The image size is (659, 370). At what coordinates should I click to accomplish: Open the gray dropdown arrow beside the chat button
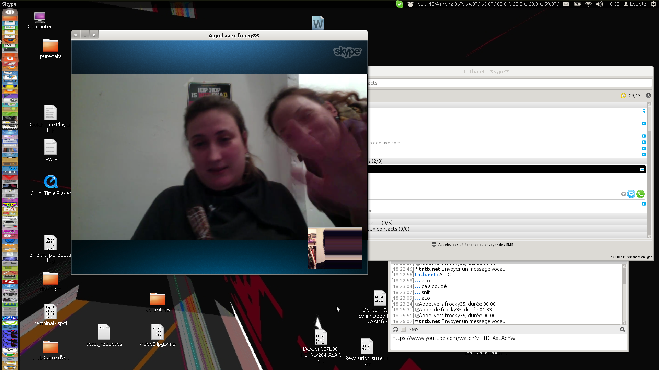[x=623, y=194]
